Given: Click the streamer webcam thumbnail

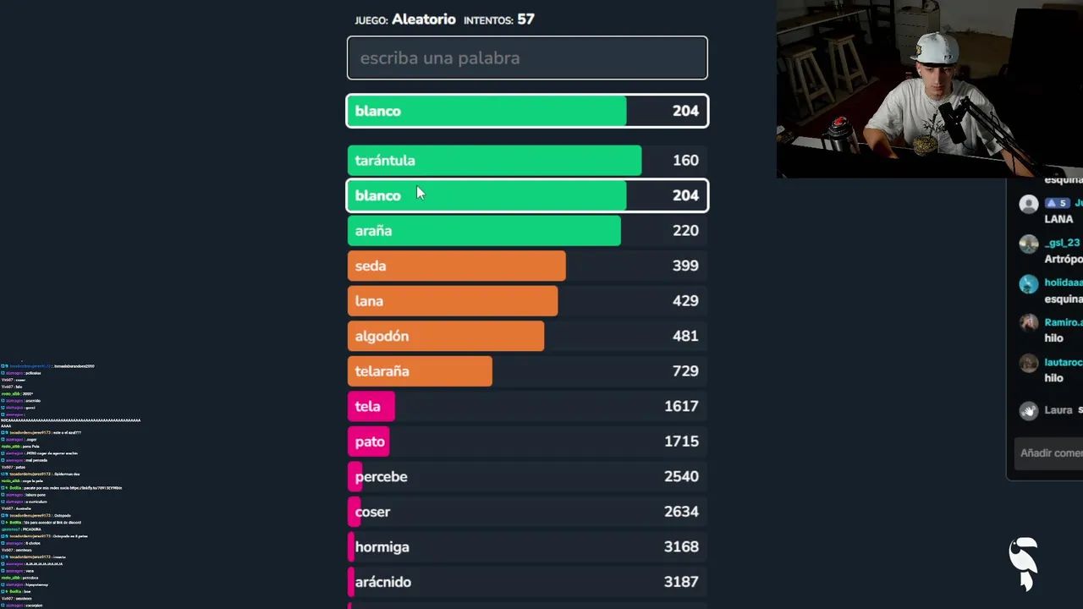Looking at the screenshot, I should tap(929, 89).
